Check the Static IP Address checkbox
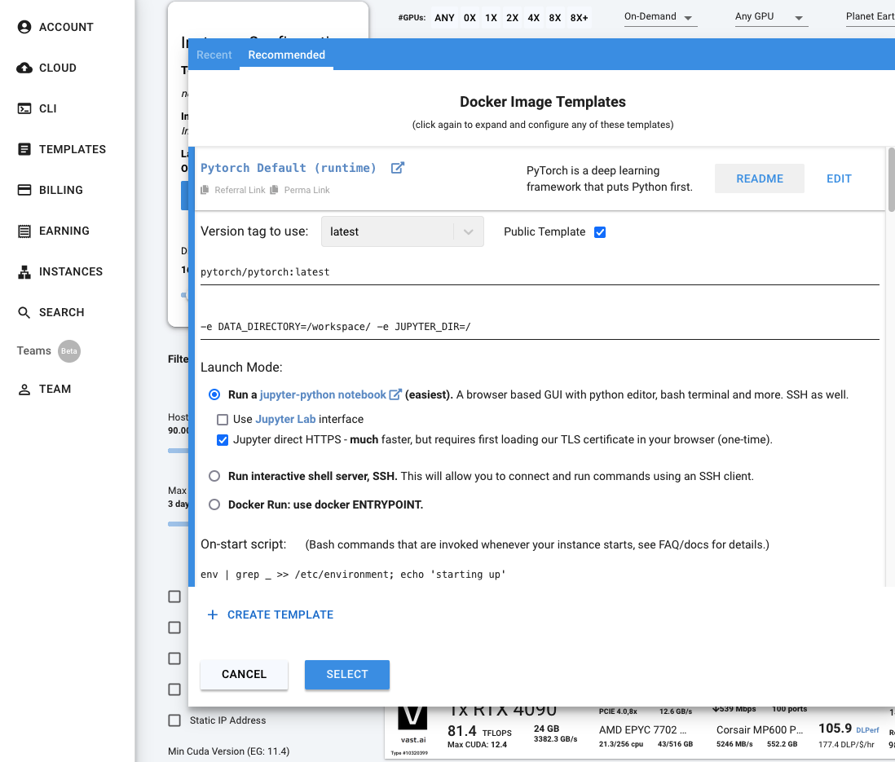Image resolution: width=895 pixels, height=762 pixels. point(174,720)
